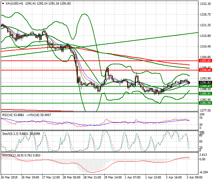Screen dimensions: 213x181
Task: Click the MACD scale value 2.613
Action: (x=204, y=155)
